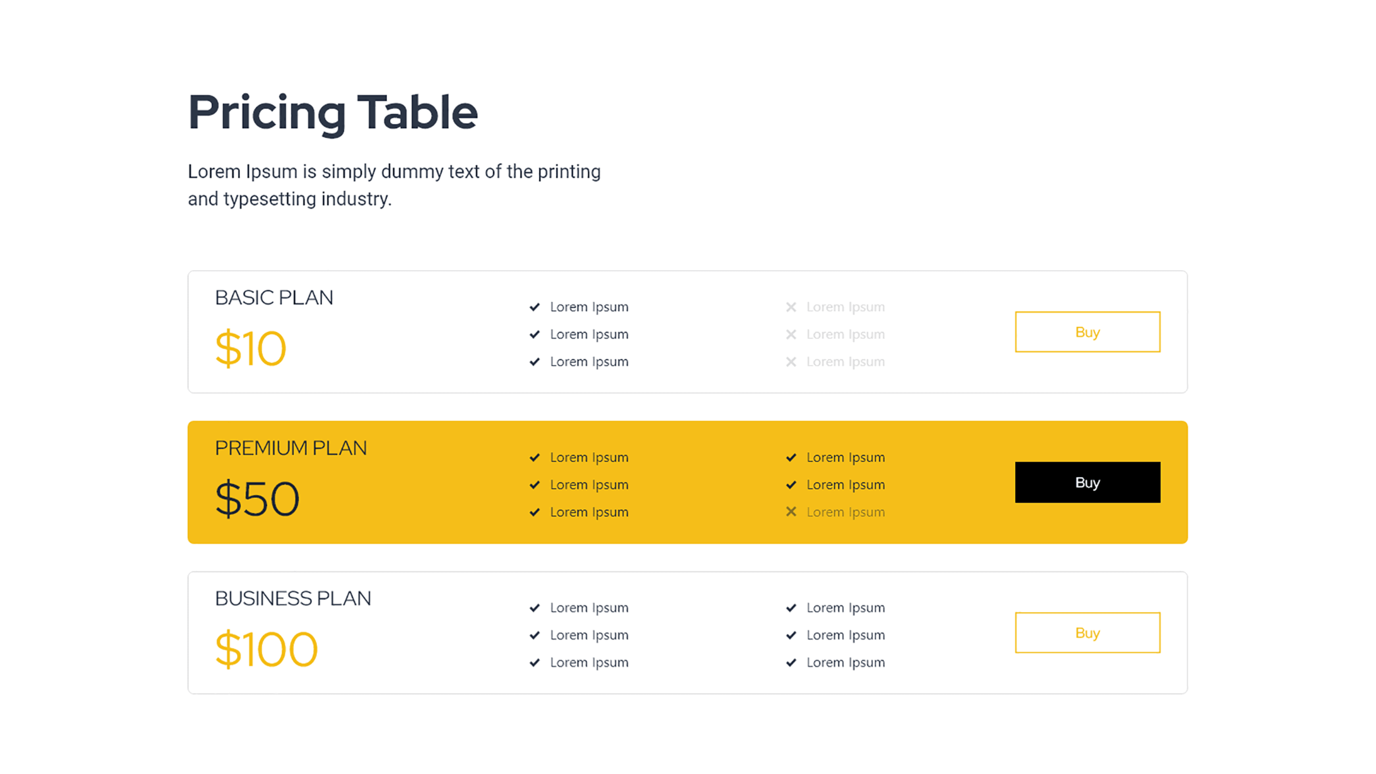Click the BUSINESS PLAN title text
The width and height of the screenshot is (1376, 774).
[x=293, y=598]
